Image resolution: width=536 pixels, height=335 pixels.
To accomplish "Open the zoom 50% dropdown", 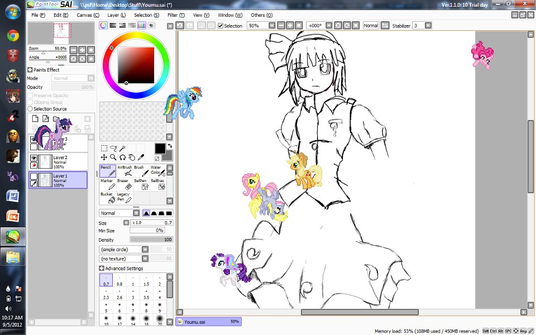I will [272, 26].
